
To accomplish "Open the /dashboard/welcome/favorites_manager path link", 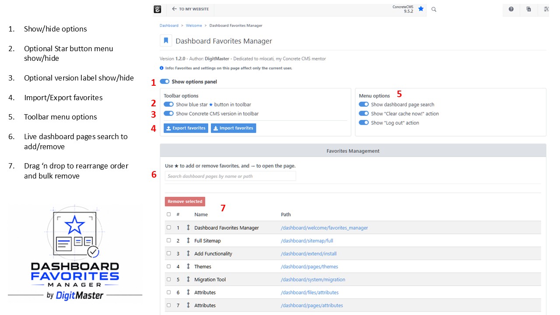I will click(324, 228).
